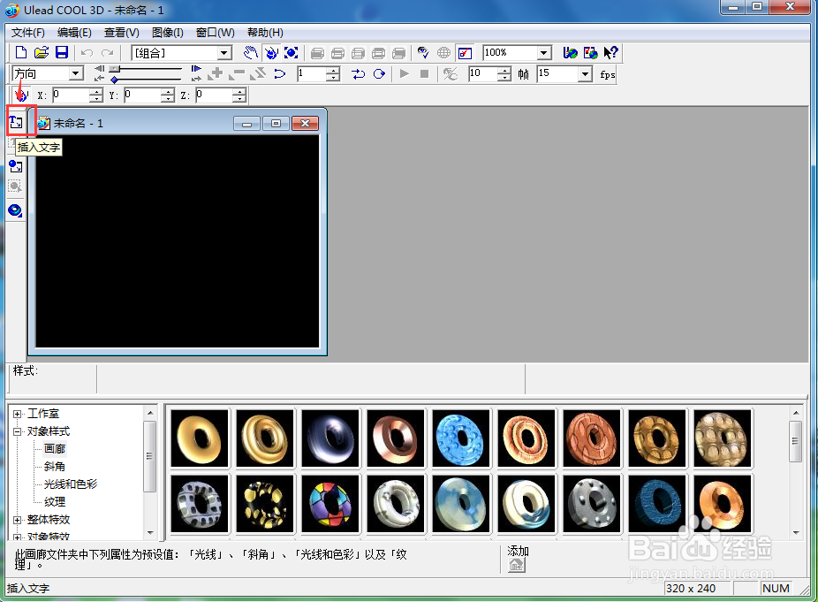This screenshot has width=818, height=602.
Task: Open the 15 fps frame rate dropdown
Action: coord(586,73)
